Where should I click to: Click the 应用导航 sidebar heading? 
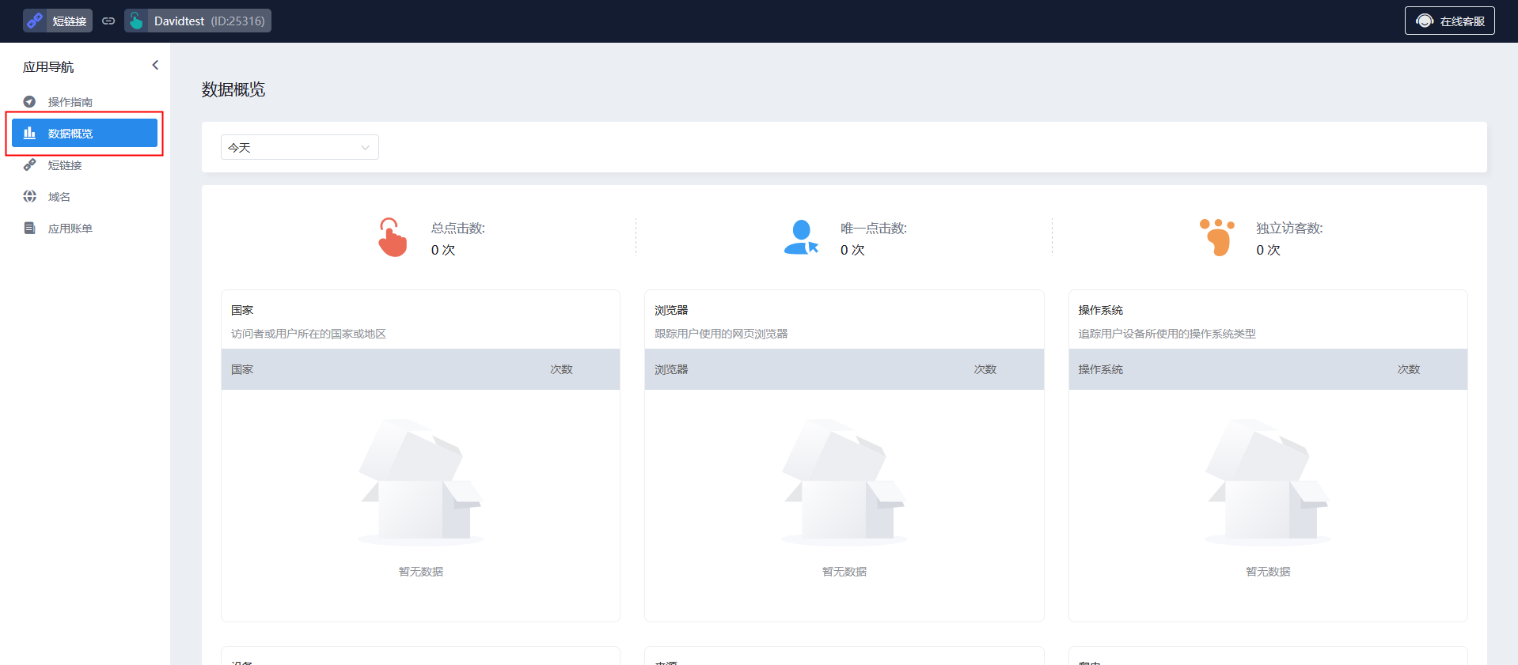tap(48, 66)
